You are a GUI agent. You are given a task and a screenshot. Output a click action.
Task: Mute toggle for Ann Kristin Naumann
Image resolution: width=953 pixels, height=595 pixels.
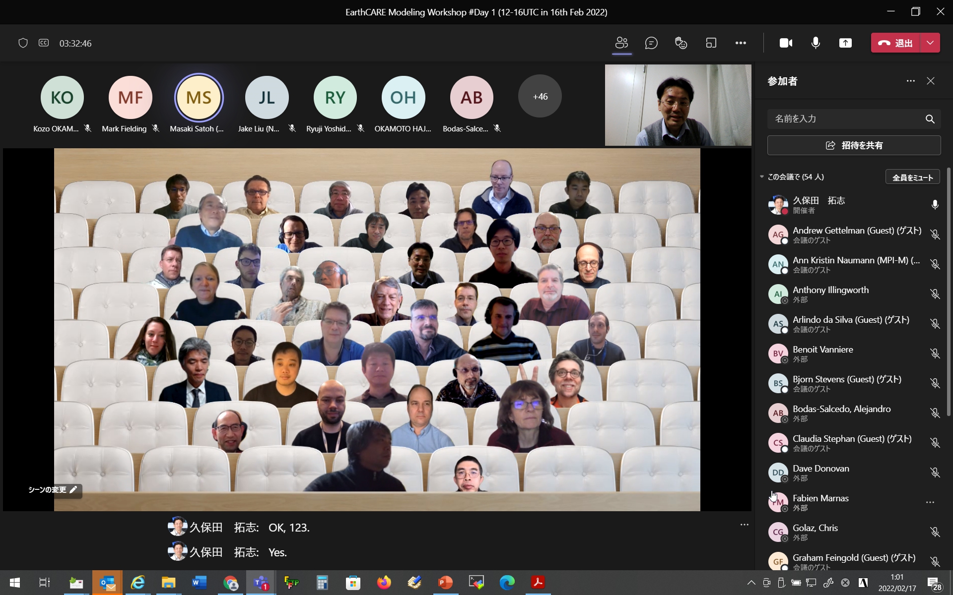[935, 264]
